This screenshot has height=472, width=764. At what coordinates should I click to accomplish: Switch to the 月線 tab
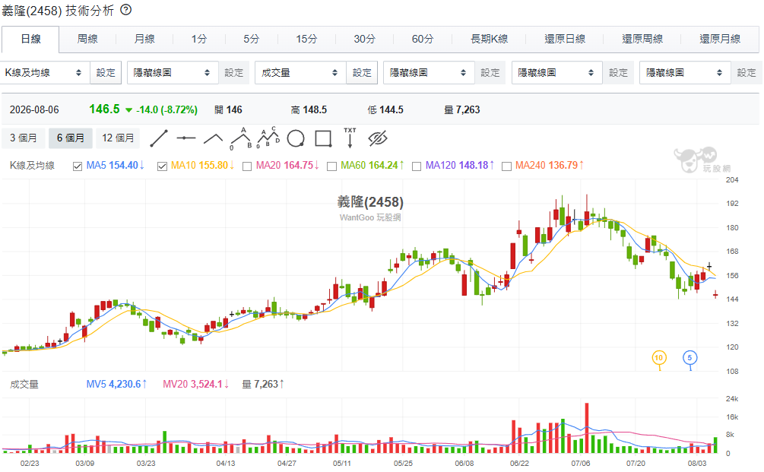pyautogui.click(x=144, y=39)
